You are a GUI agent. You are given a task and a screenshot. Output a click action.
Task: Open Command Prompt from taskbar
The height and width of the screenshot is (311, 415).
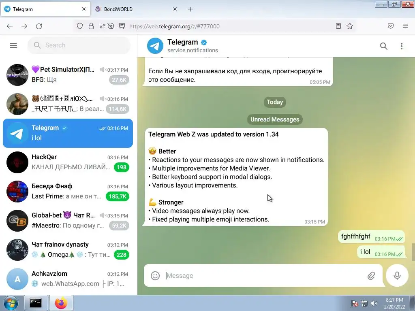36,303
